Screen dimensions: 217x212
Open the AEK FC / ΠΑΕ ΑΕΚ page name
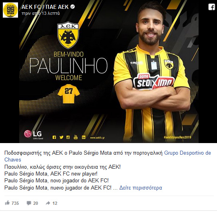click(x=45, y=7)
